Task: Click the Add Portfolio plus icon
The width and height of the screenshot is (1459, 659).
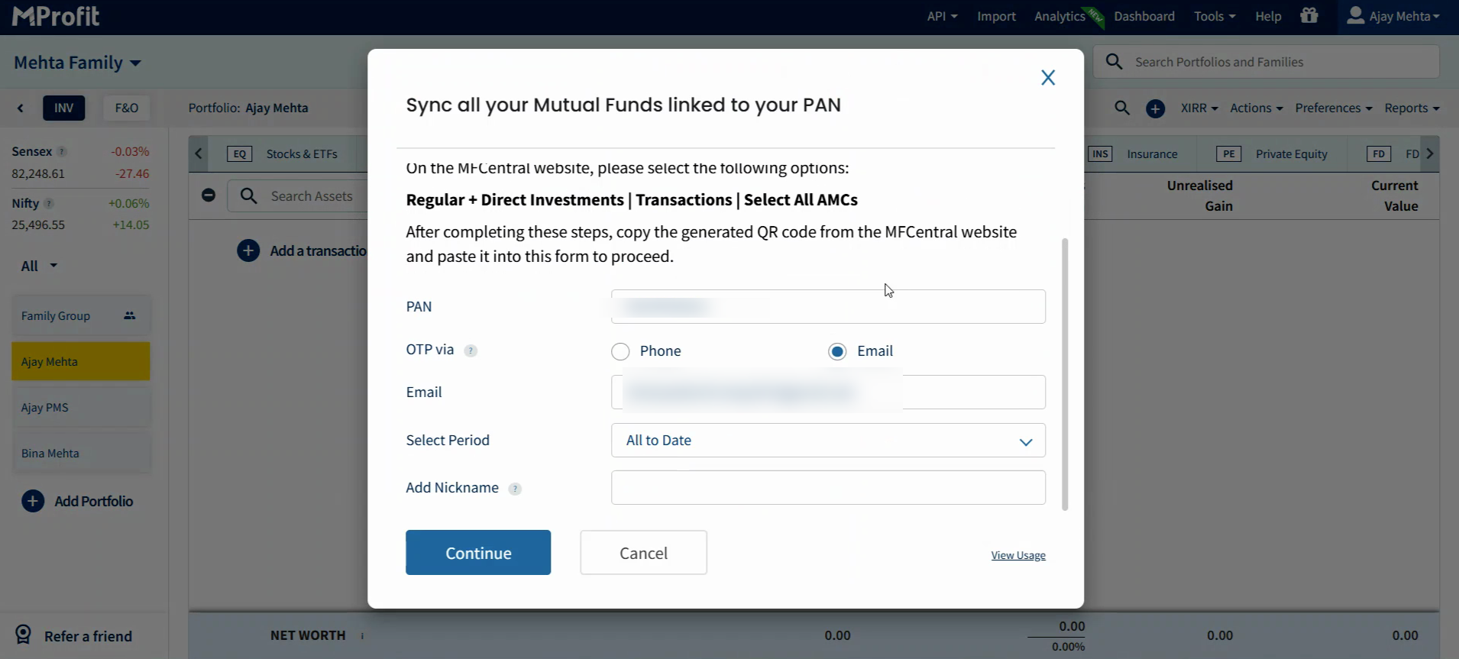Action: pyautogui.click(x=33, y=501)
